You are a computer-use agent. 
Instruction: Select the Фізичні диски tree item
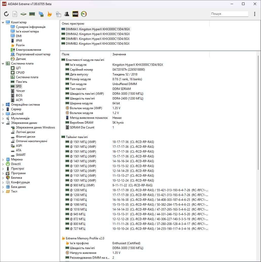26,137
